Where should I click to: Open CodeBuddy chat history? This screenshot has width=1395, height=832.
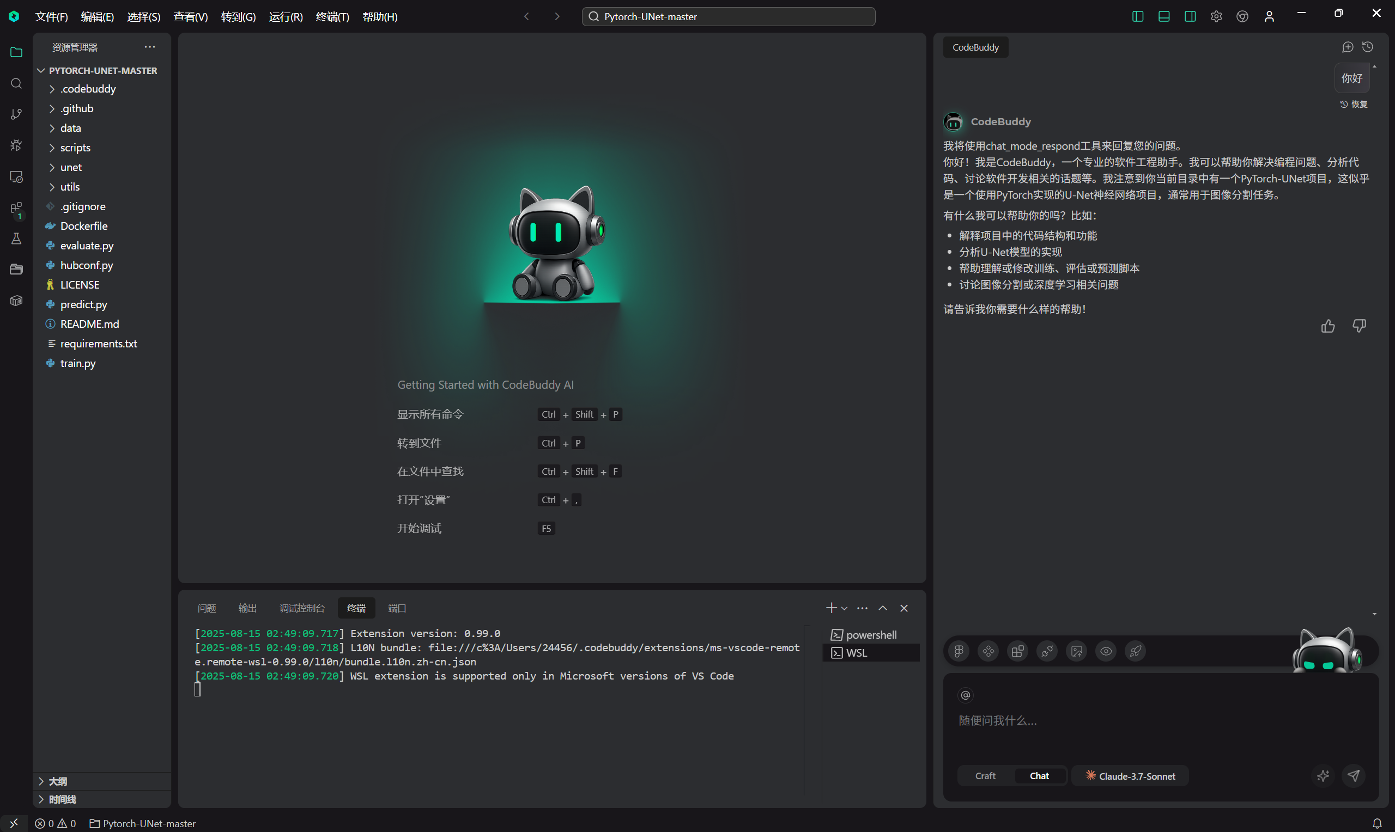coord(1368,47)
